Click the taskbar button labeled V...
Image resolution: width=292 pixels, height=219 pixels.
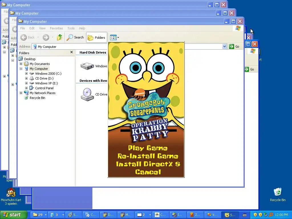212,215
